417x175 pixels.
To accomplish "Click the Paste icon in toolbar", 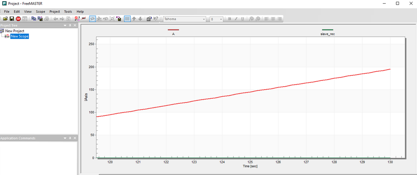I will pos(40,19).
